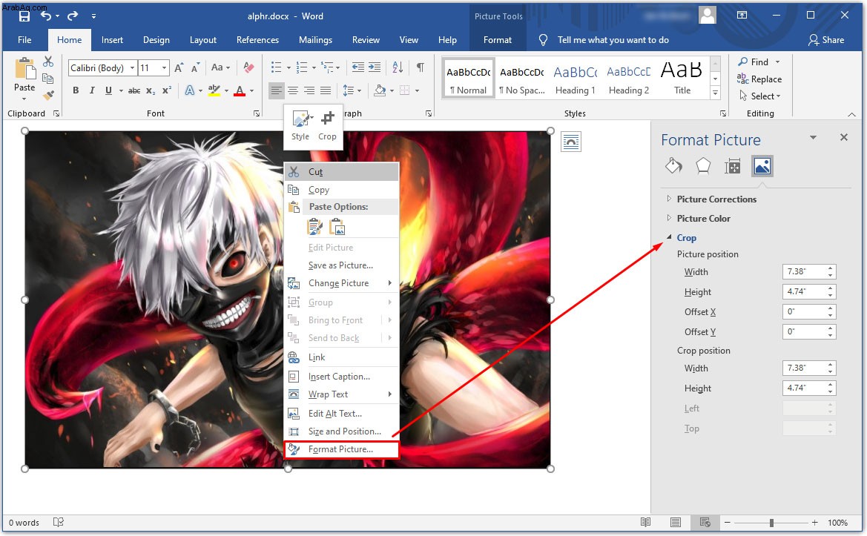
Task: Toggle Bold formatting
Action: (76, 90)
